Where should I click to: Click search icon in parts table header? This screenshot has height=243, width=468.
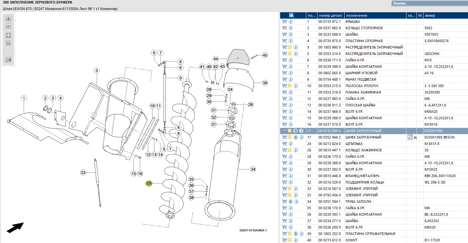pos(292,15)
